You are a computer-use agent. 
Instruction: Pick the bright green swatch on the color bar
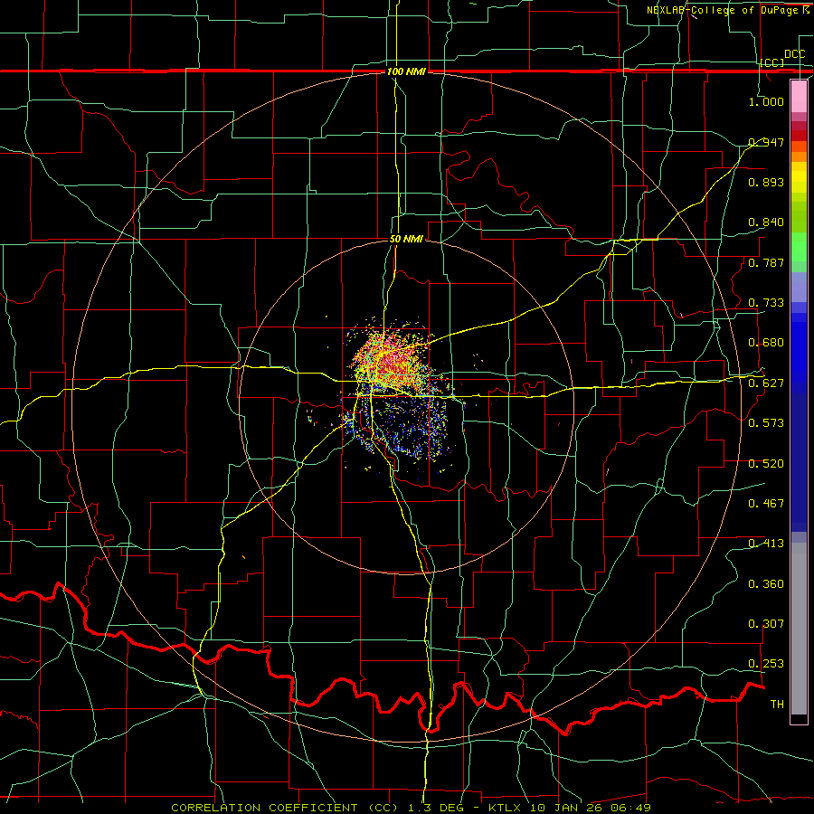tap(799, 247)
